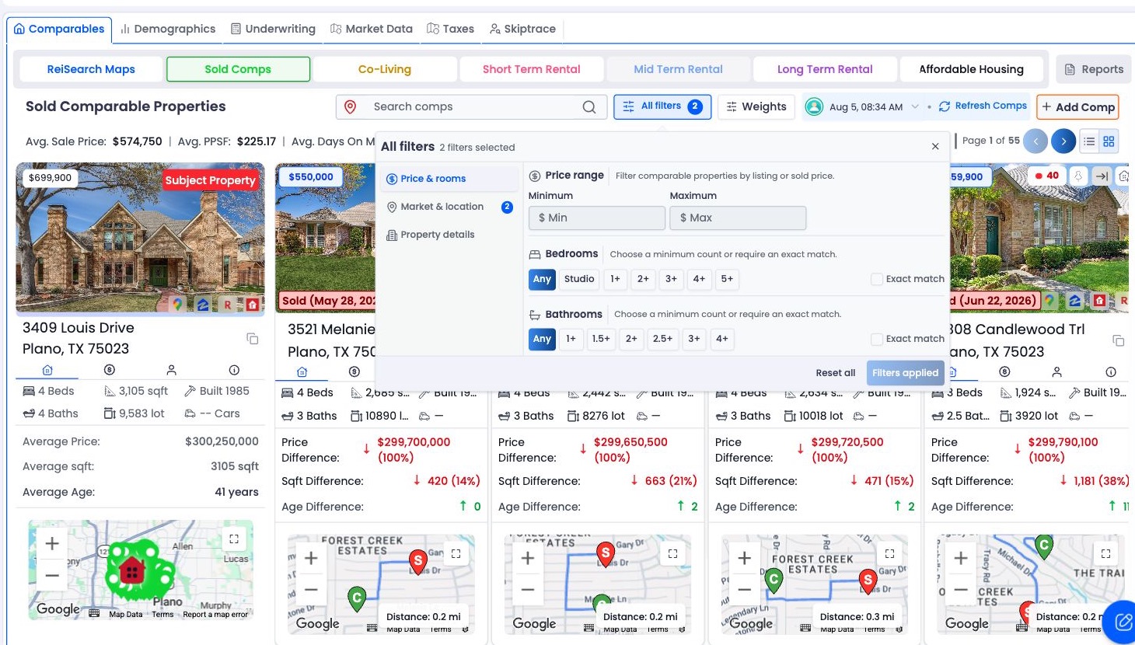Open the Property details filter section
Viewport: 1135px width, 645px height.
click(451, 235)
